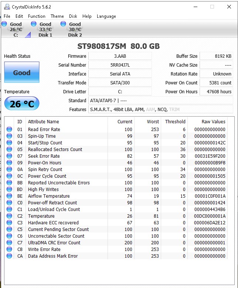Viewport: 238px width, 288px height.
Task: Click the Threshold column header
Action: (174, 121)
